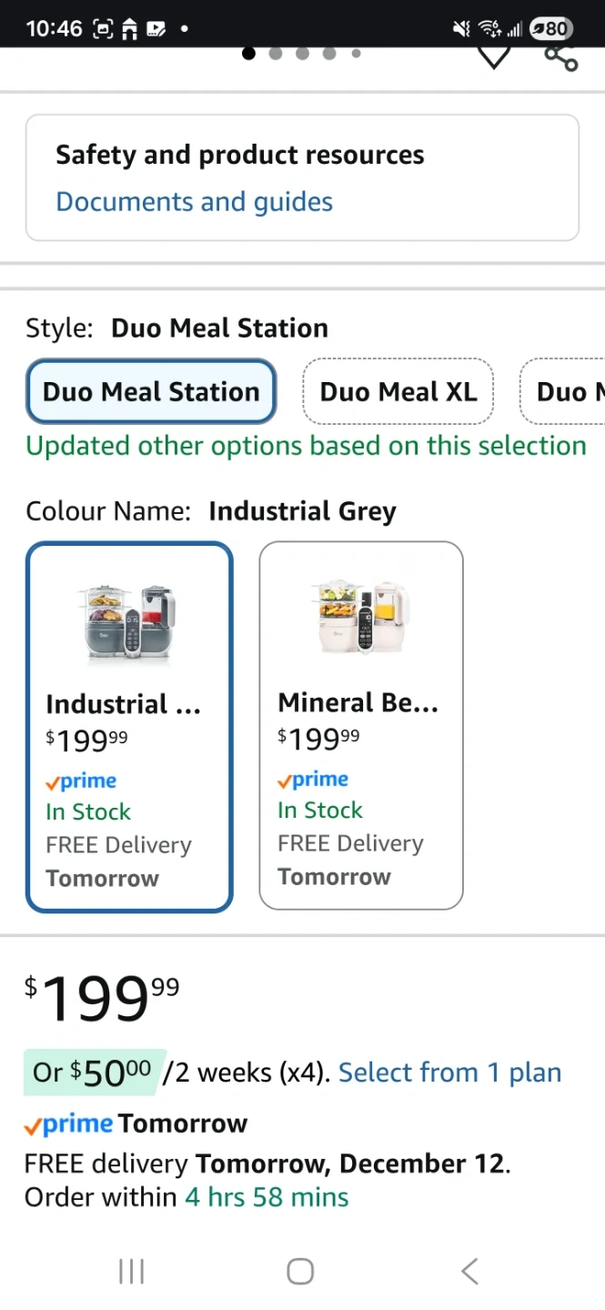
Task: Tap the battery indicator showing 80
Action: [550, 29]
